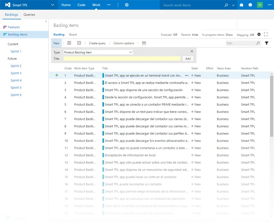Click Business value in row 5
This screenshot has width=274, height=223.
point(223,104)
